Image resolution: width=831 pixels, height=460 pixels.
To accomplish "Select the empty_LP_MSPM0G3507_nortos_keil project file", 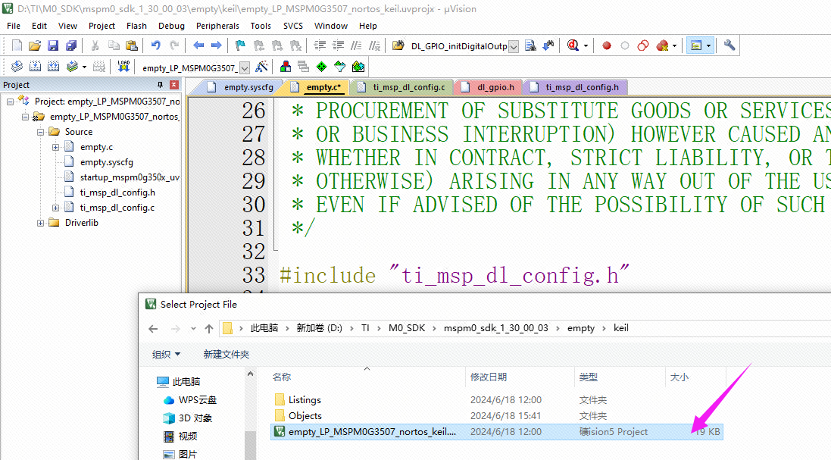I will [x=371, y=432].
